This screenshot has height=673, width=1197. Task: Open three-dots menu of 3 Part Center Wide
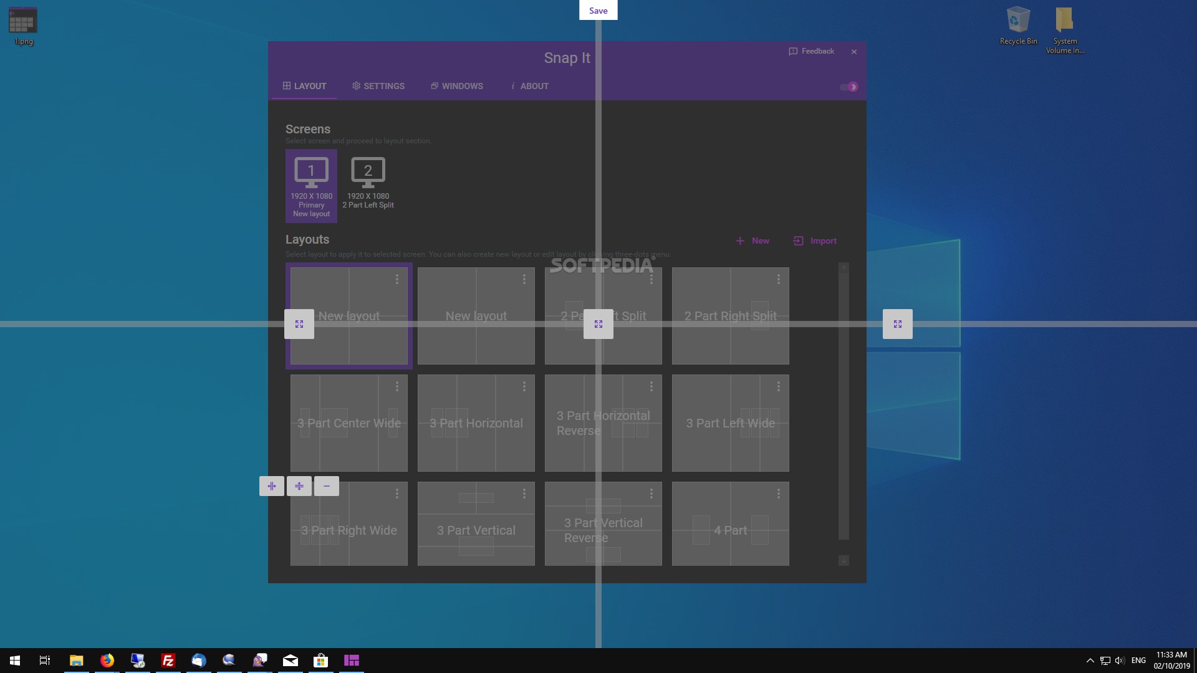tap(397, 386)
